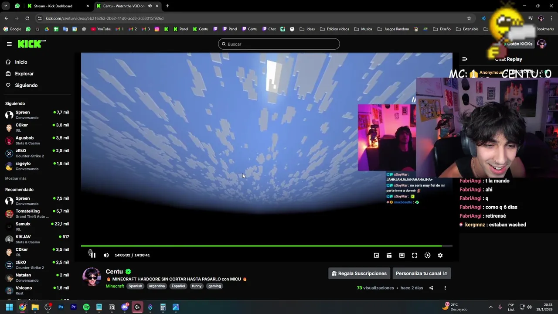Click Regala Suscripciones button
558x314 pixels.
pos(359,273)
